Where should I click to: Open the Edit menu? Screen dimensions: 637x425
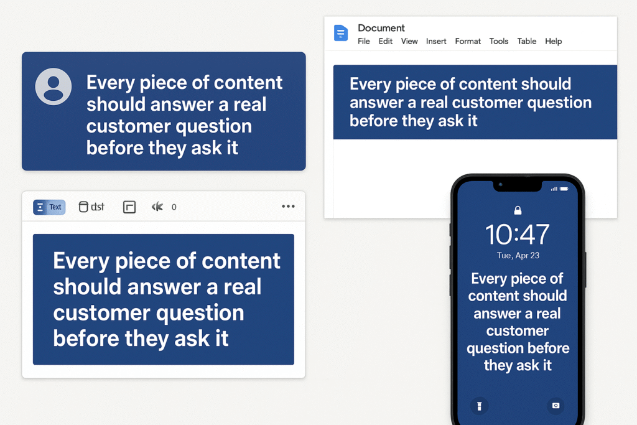coord(386,42)
